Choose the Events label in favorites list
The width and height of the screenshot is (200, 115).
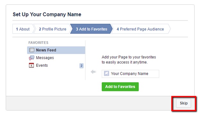pyautogui.click(x=42, y=65)
